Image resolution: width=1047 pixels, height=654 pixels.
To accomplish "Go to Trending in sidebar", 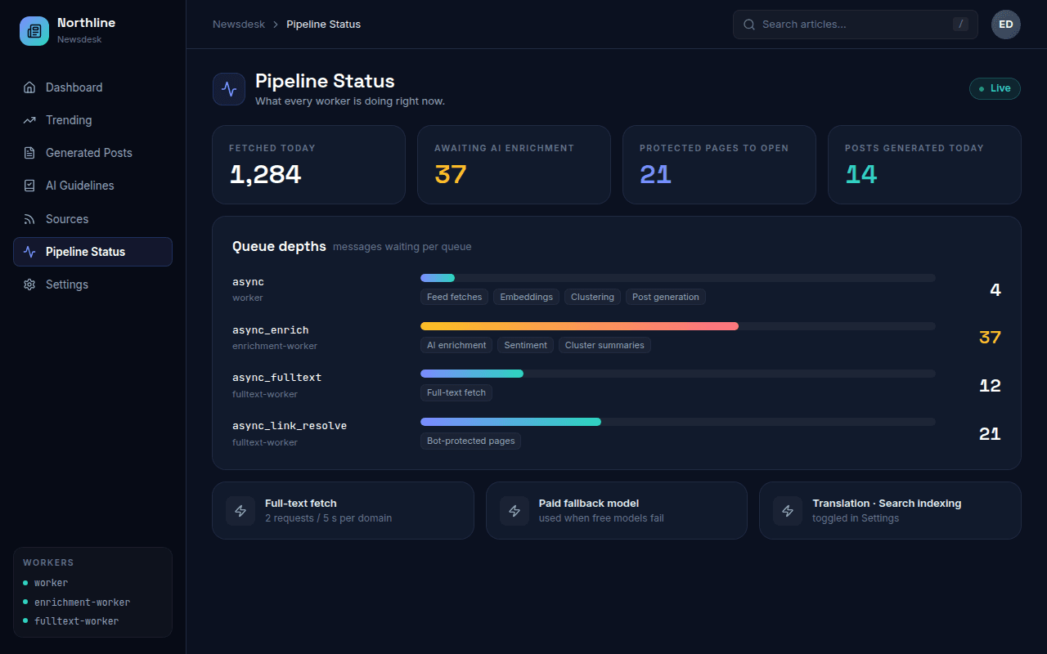I will pos(92,120).
